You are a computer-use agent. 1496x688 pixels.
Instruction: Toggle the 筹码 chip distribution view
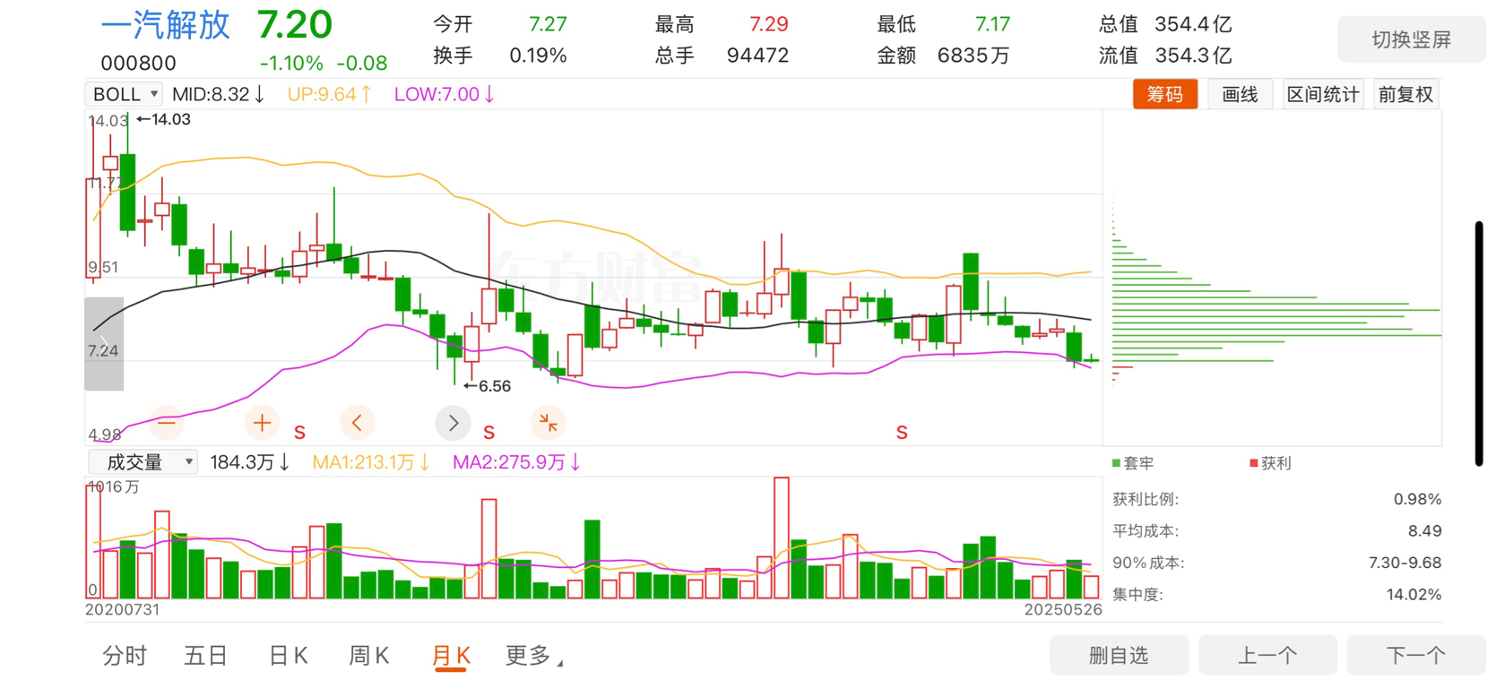tap(1165, 95)
